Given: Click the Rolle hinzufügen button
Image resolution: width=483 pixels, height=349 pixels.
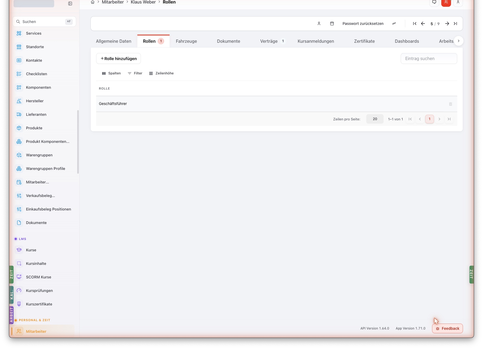Looking at the screenshot, I should [x=118, y=58].
